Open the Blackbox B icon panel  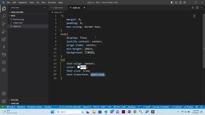(4, 47)
